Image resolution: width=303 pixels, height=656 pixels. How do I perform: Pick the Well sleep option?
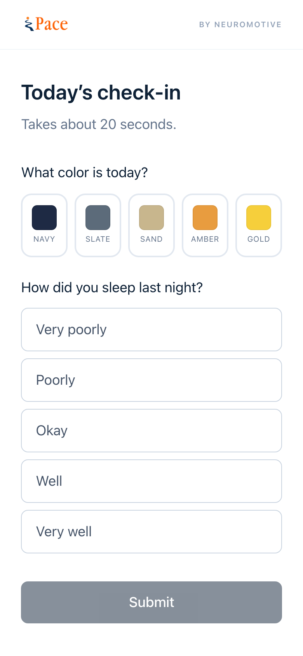pos(151,481)
